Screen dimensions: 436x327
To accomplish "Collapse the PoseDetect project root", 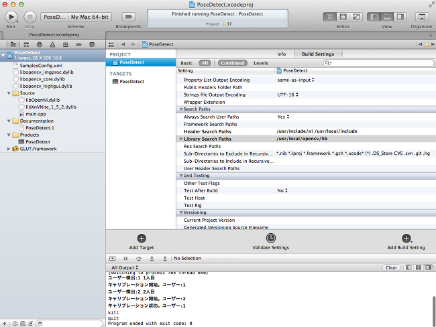I will point(3,56).
